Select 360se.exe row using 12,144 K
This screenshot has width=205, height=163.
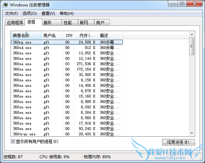pos(67,58)
